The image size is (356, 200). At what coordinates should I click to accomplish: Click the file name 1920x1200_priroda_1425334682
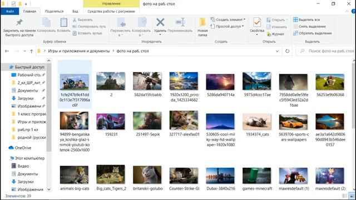tap(184, 97)
